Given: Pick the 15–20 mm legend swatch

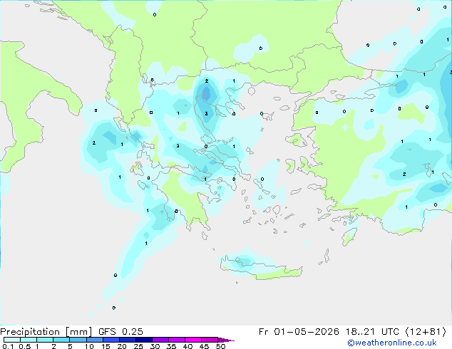Looking at the screenshot, I should [111, 340].
